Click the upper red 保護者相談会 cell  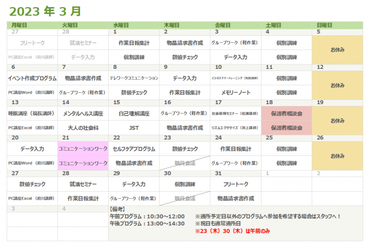click(x=287, y=113)
